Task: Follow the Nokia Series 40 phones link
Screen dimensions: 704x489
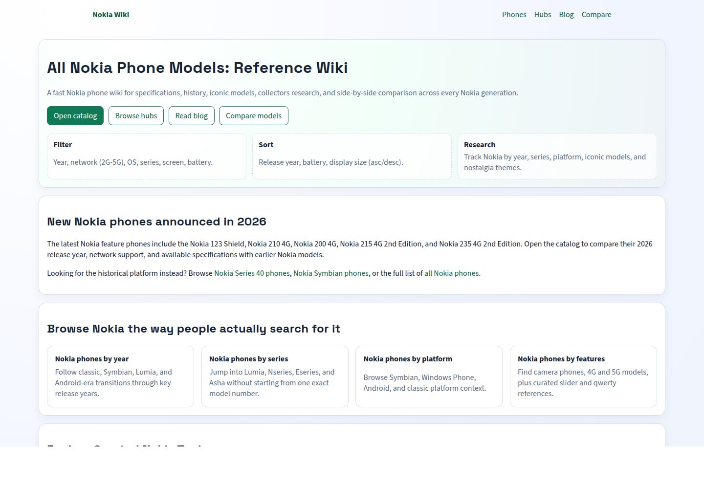Action: point(252,273)
